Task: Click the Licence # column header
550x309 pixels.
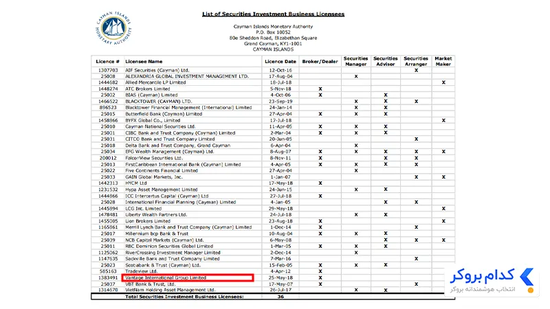Action: pyautogui.click(x=108, y=61)
